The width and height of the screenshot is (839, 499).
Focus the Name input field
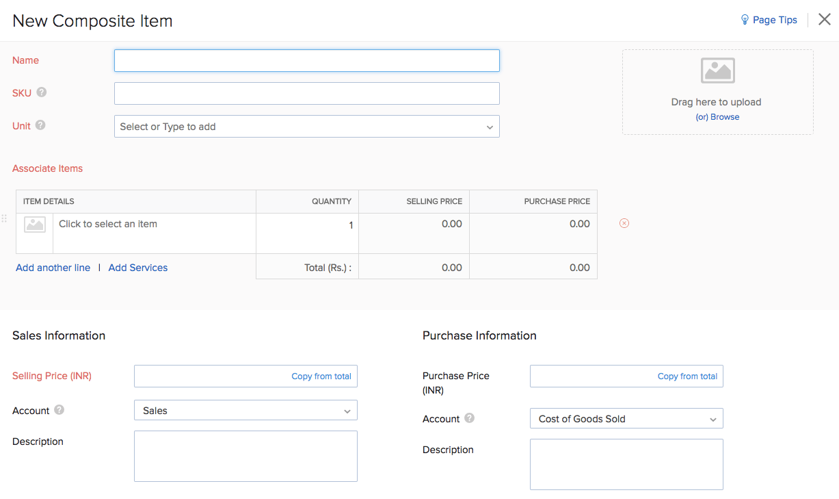point(306,61)
